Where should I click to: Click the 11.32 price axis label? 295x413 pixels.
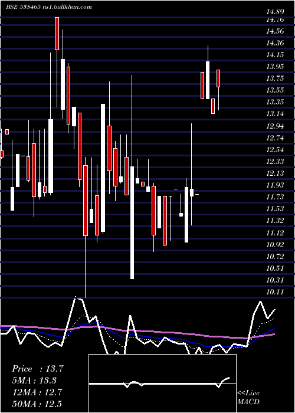(275, 221)
